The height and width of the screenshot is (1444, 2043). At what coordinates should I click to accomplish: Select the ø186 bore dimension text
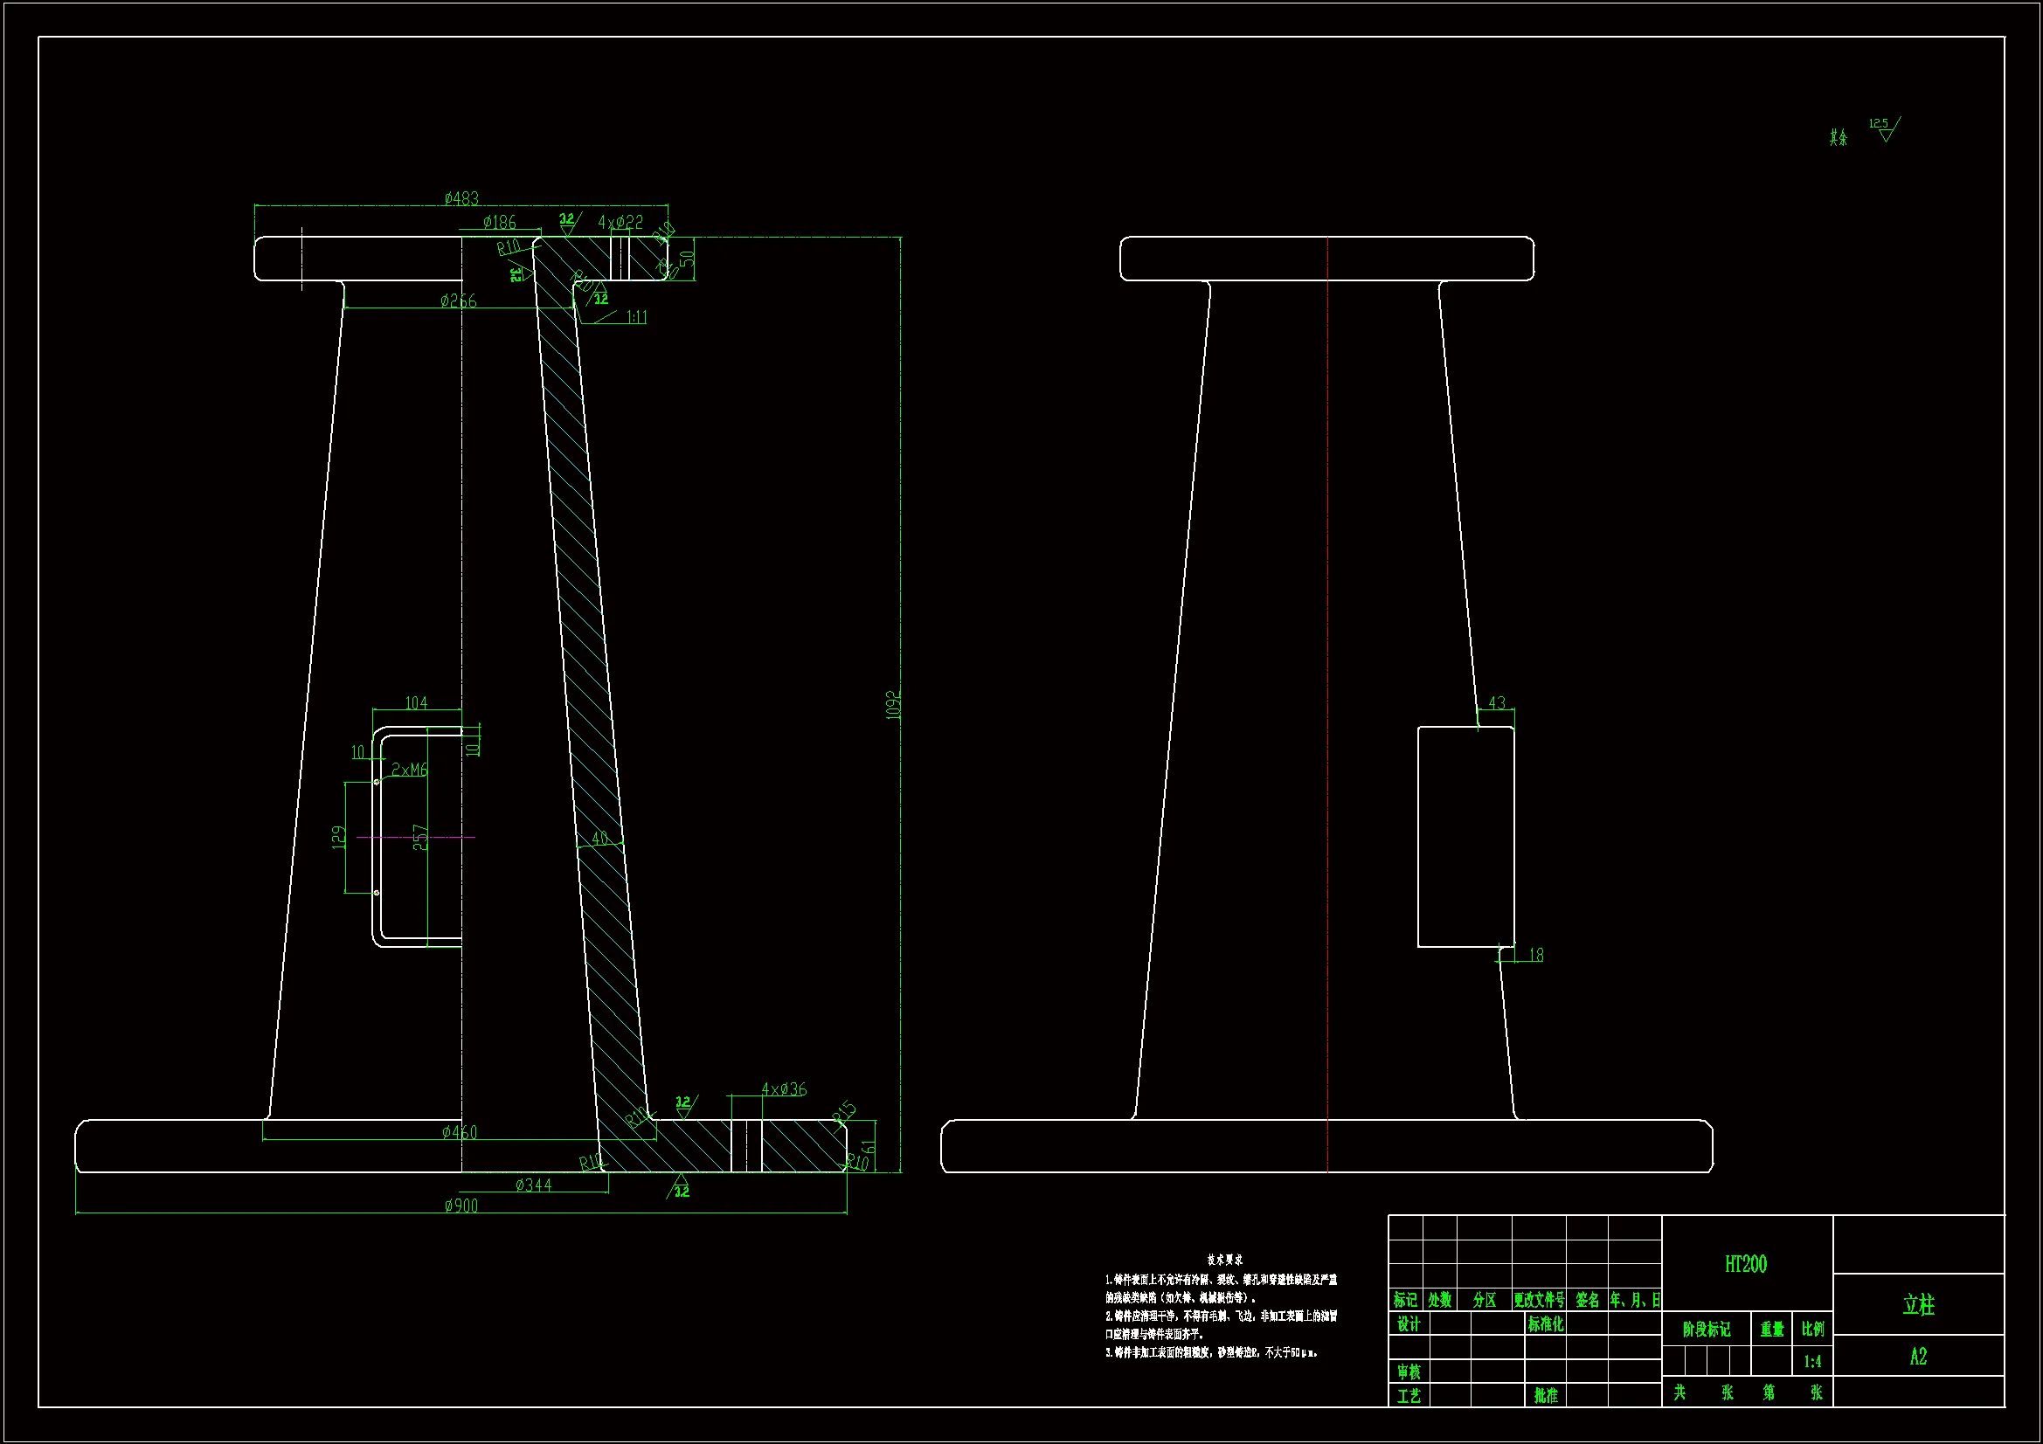(x=499, y=223)
